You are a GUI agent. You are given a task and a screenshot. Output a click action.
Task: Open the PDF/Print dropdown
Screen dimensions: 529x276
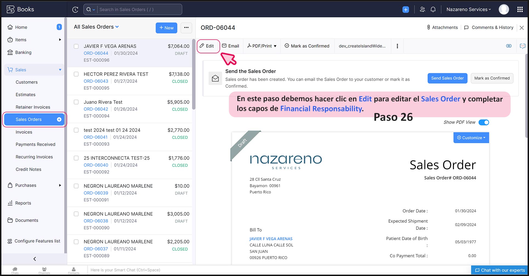pyautogui.click(x=262, y=46)
